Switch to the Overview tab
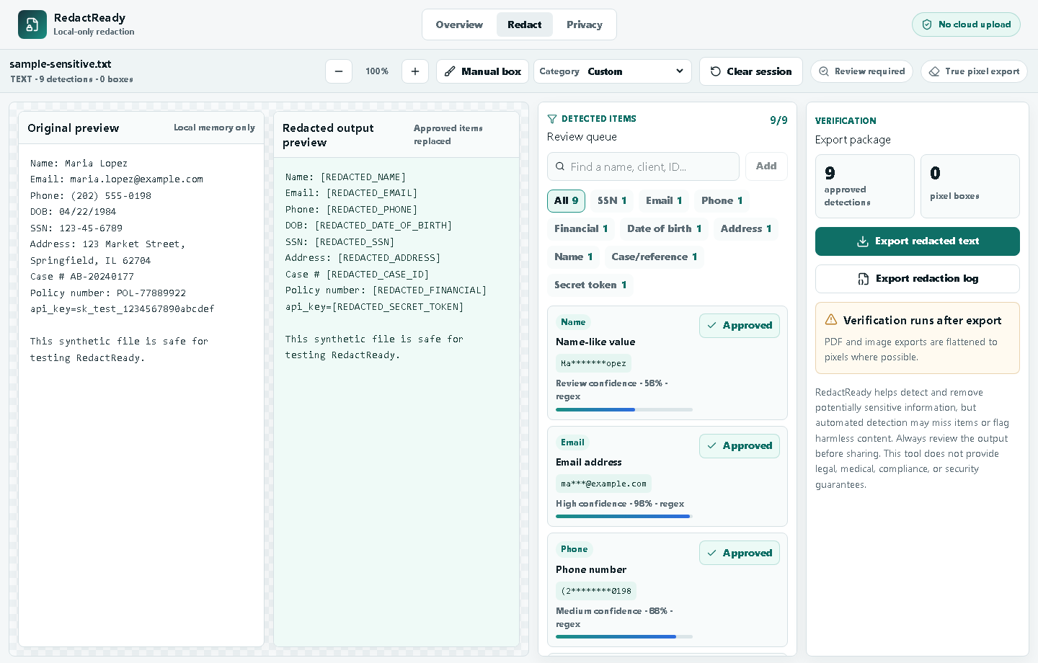The image size is (1038, 663). coord(459,25)
